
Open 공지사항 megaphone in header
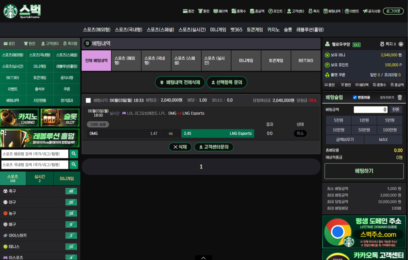click(371, 11)
